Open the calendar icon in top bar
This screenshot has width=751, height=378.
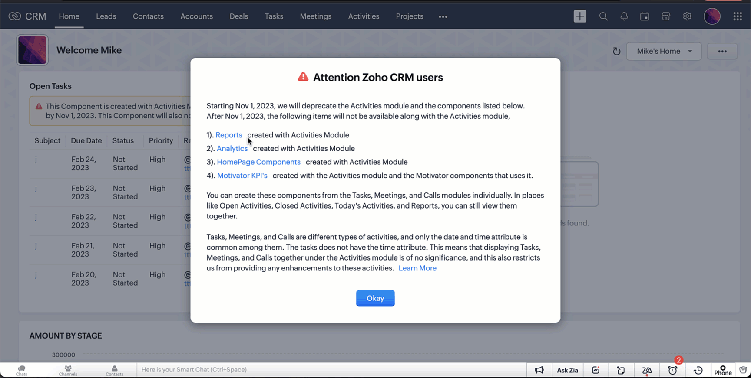point(645,16)
